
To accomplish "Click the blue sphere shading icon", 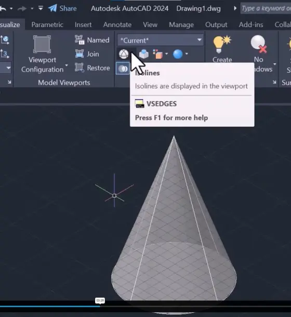I will (x=178, y=54).
